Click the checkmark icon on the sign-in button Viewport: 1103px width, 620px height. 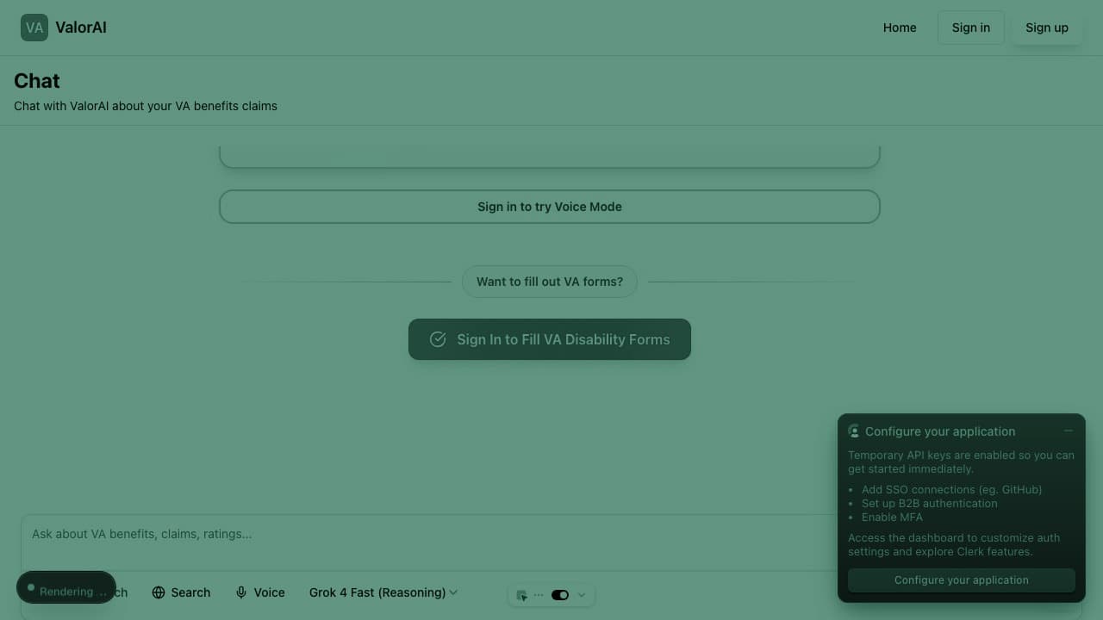click(438, 339)
